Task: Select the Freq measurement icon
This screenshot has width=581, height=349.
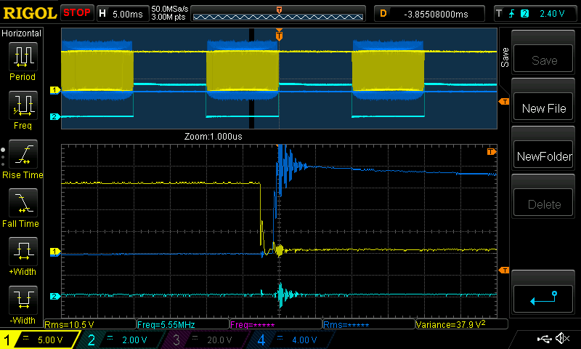Action: (x=23, y=106)
